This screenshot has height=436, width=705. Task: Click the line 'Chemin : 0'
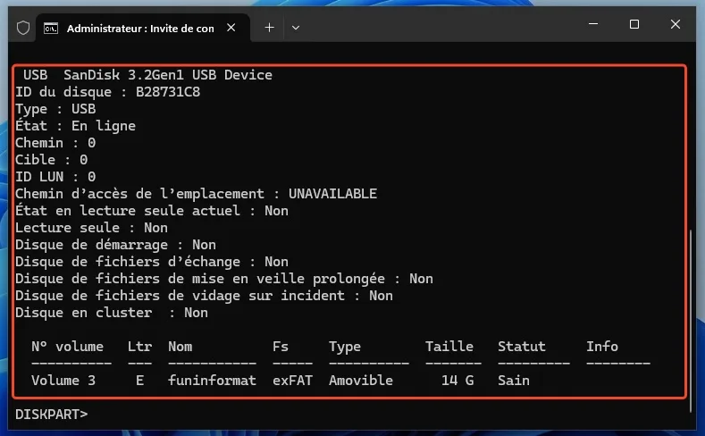coord(55,142)
